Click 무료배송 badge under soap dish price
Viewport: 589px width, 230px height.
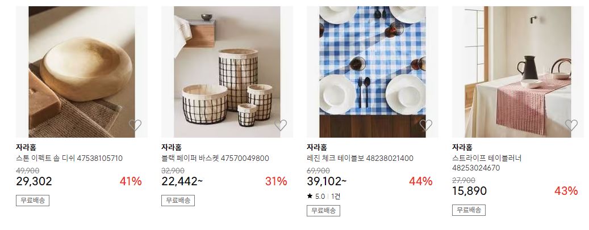click(33, 201)
